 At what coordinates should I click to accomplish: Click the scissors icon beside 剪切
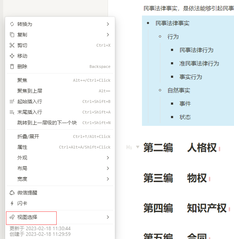[x=12, y=45]
